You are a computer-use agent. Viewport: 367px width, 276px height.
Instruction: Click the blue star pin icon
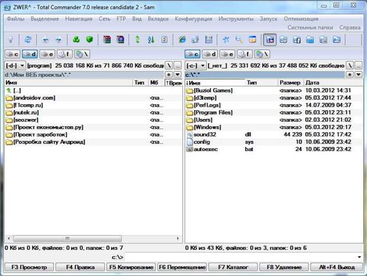[x=226, y=40]
